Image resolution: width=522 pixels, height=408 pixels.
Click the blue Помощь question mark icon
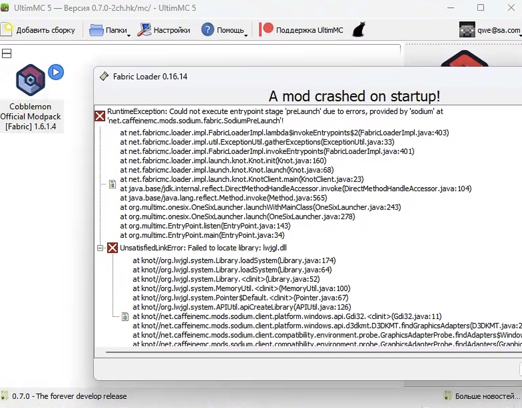point(208,29)
